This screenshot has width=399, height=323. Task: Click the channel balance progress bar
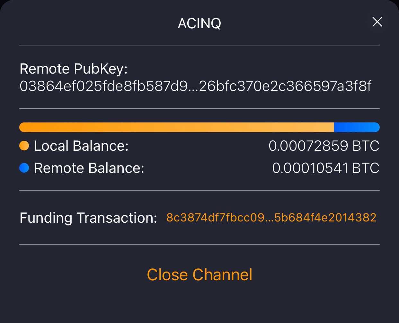pyautogui.click(x=199, y=127)
